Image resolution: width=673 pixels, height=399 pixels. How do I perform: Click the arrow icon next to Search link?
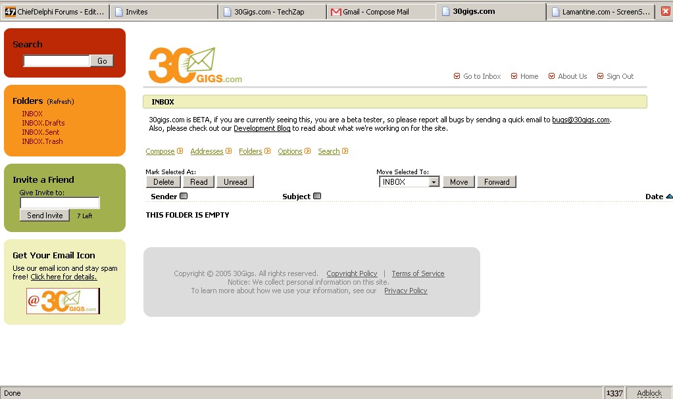[x=345, y=151]
